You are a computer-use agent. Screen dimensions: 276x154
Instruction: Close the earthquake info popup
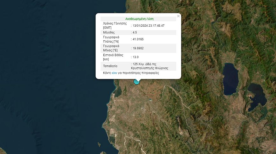[178, 16]
